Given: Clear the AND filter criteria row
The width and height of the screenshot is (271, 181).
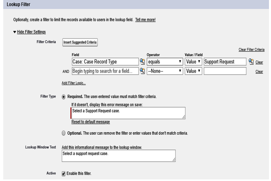Looking at the screenshot, I should click(x=259, y=72).
